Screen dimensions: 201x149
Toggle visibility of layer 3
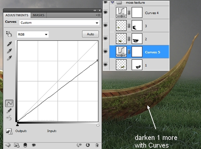pyautogui.click(x=106, y=26)
